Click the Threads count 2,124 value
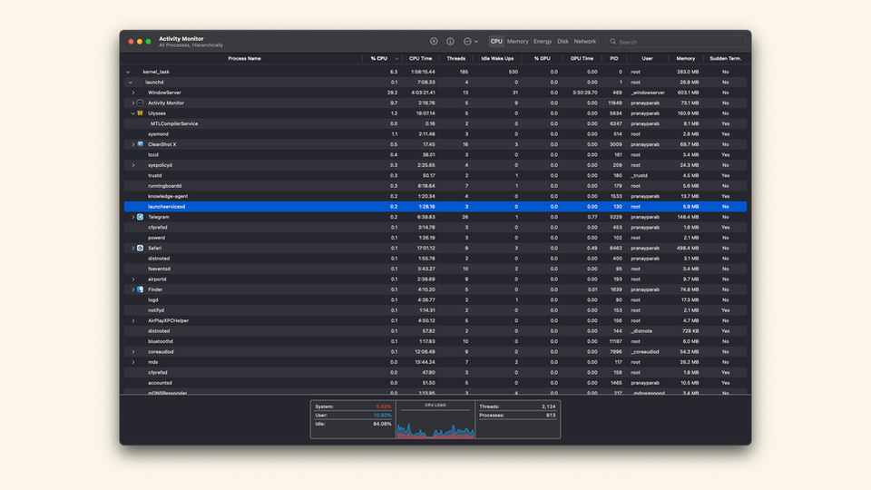 point(548,407)
